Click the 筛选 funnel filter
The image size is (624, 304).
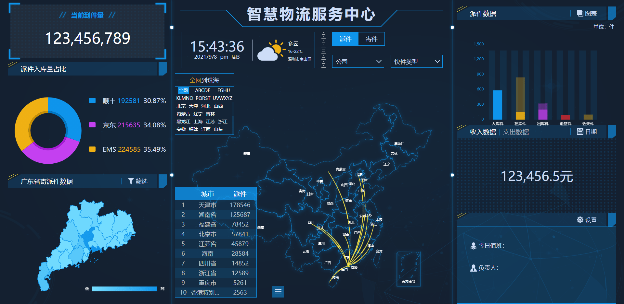[x=138, y=181]
